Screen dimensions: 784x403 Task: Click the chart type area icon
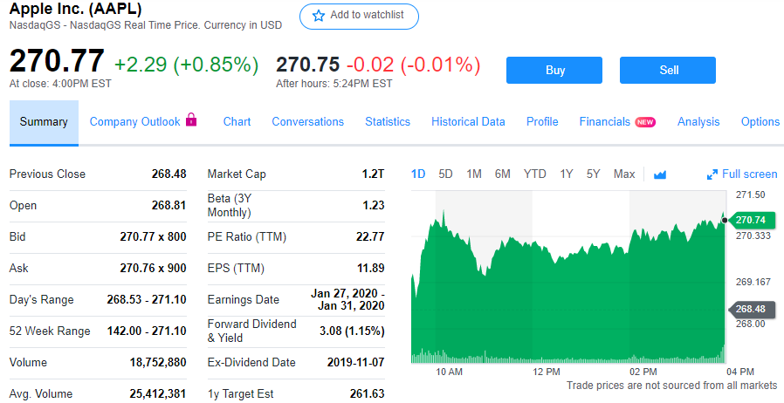(660, 174)
